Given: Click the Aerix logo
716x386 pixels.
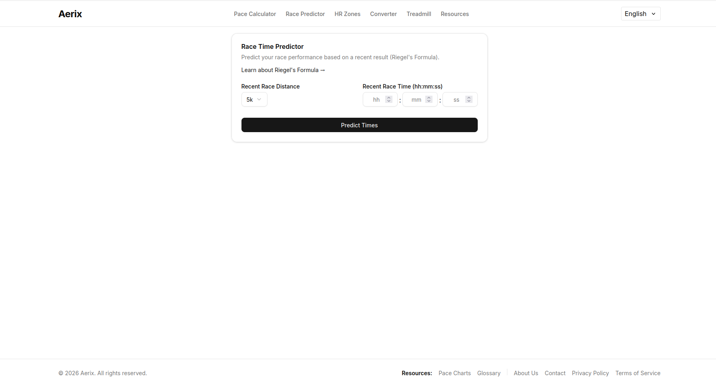Looking at the screenshot, I should (x=70, y=14).
